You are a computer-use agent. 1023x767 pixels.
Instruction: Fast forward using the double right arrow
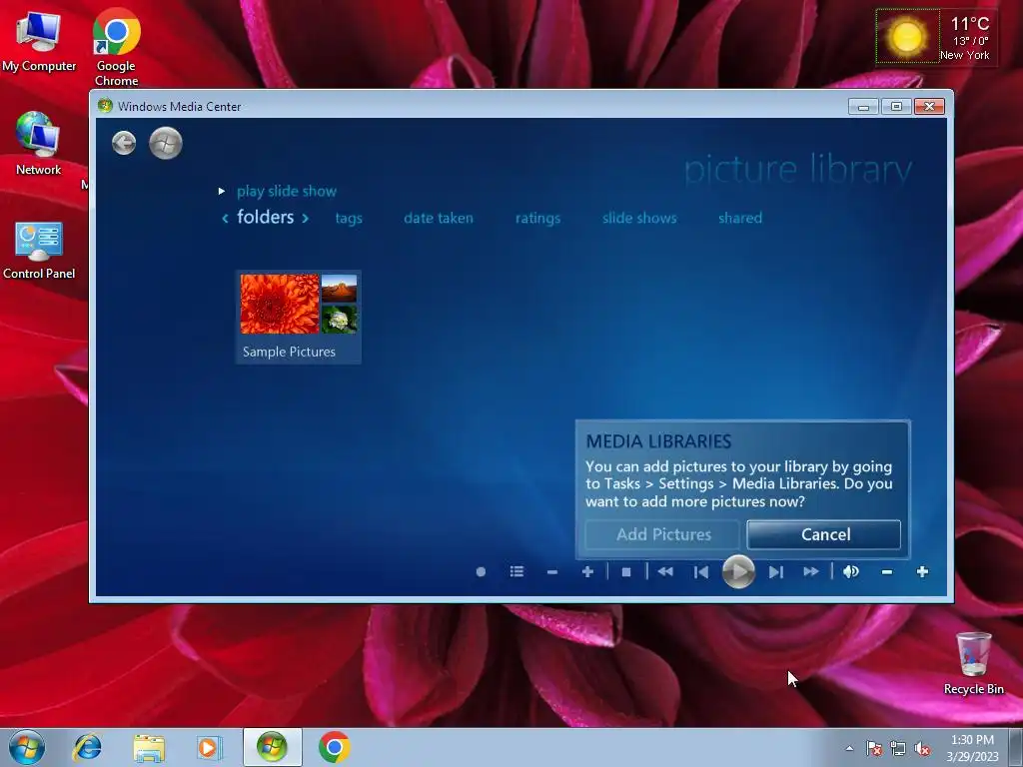811,572
